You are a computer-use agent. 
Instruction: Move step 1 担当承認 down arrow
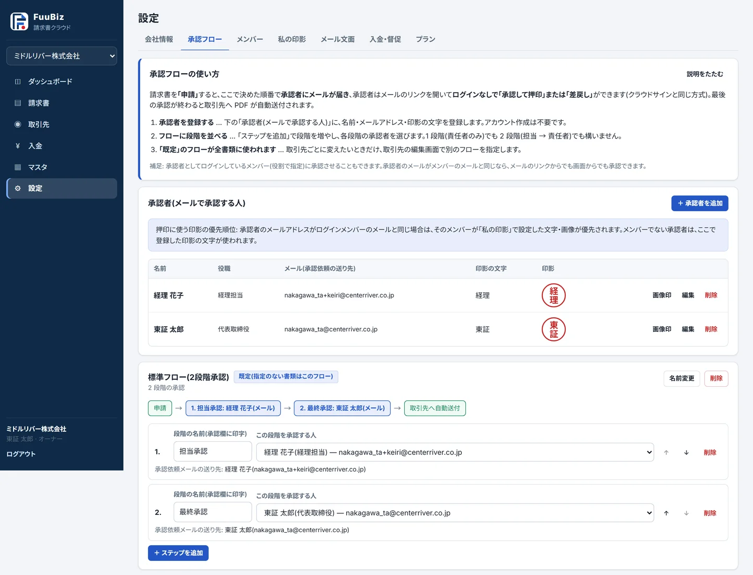click(687, 453)
